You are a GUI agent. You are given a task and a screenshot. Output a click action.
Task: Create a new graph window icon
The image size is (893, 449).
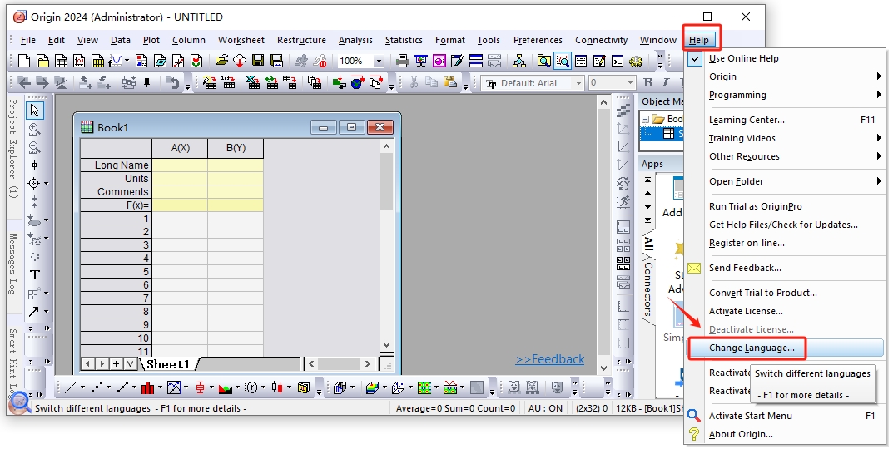(x=79, y=61)
